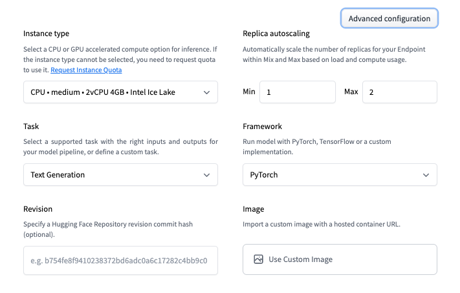Click the Min label next to replica field
Image resolution: width=460 pixels, height=293 pixels.
249,92
